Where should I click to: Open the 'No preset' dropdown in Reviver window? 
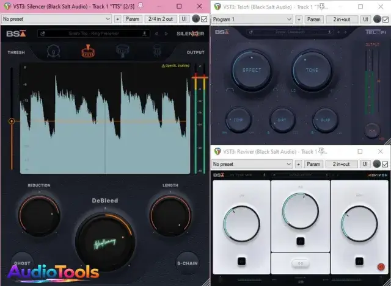(252, 164)
